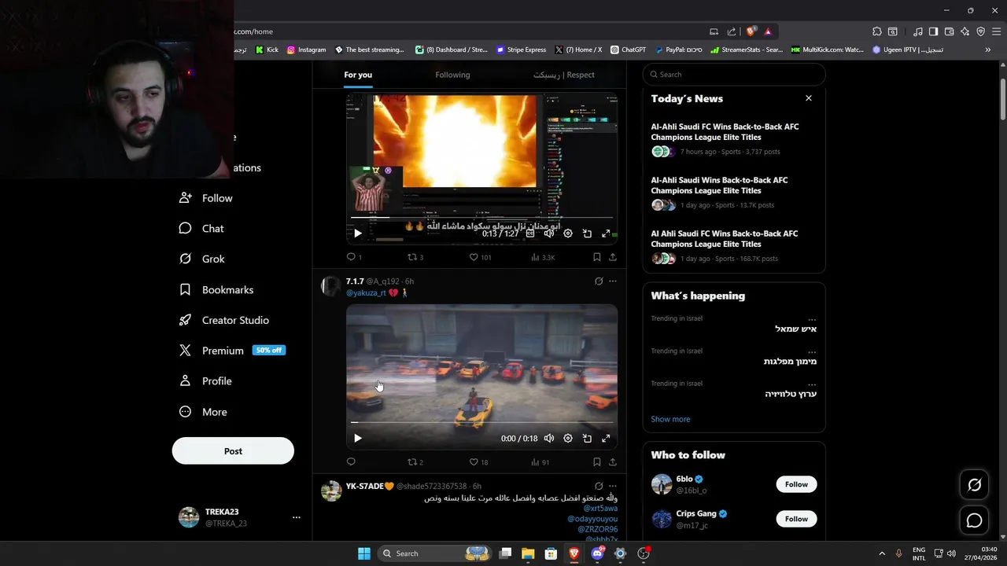This screenshot has height=566, width=1007.
Task: Open the Kick bookmark
Action: (x=266, y=50)
